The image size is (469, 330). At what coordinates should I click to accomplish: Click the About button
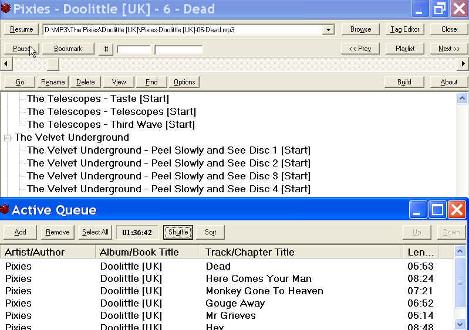(449, 82)
